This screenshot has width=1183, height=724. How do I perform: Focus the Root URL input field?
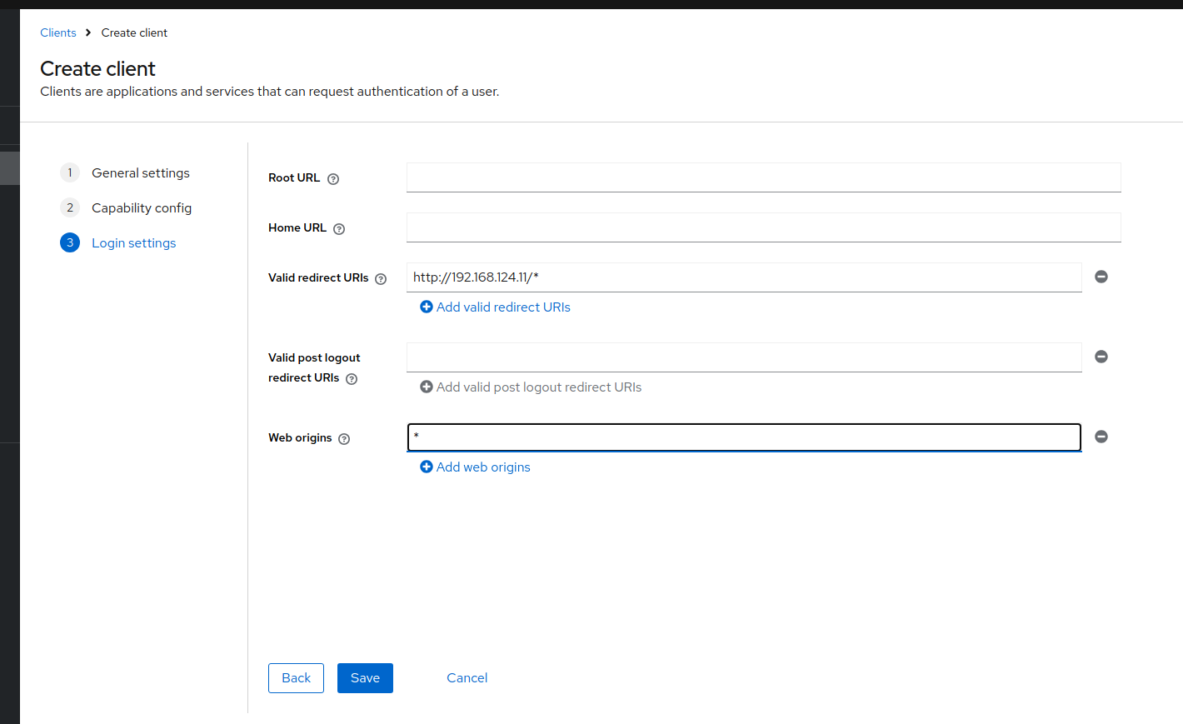(x=763, y=177)
